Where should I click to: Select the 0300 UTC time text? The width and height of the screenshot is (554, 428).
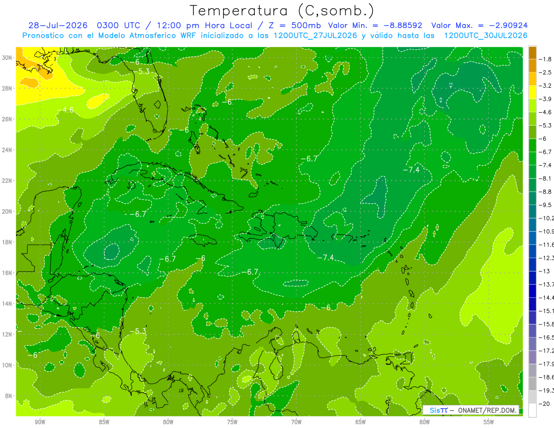coord(119,25)
